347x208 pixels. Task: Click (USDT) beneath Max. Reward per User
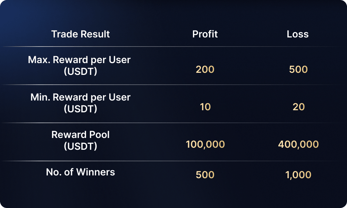(x=81, y=71)
